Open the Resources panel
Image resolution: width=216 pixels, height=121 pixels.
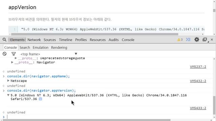pyautogui.click(x=98, y=40)
